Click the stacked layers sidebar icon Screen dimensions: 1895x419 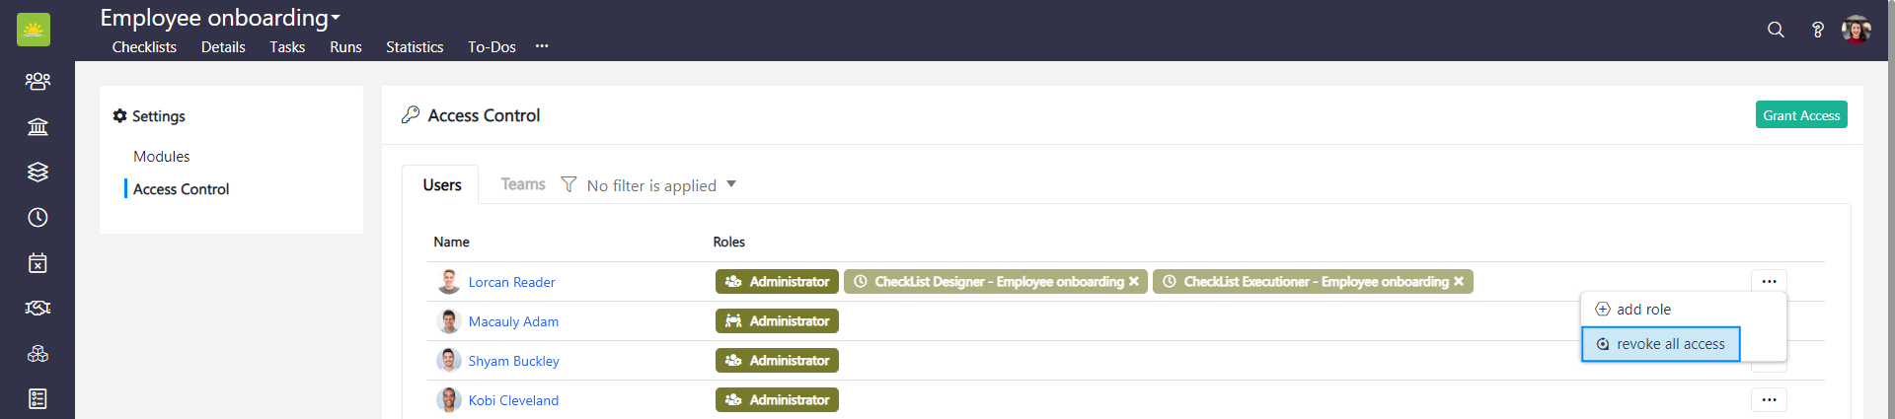pos(38,172)
